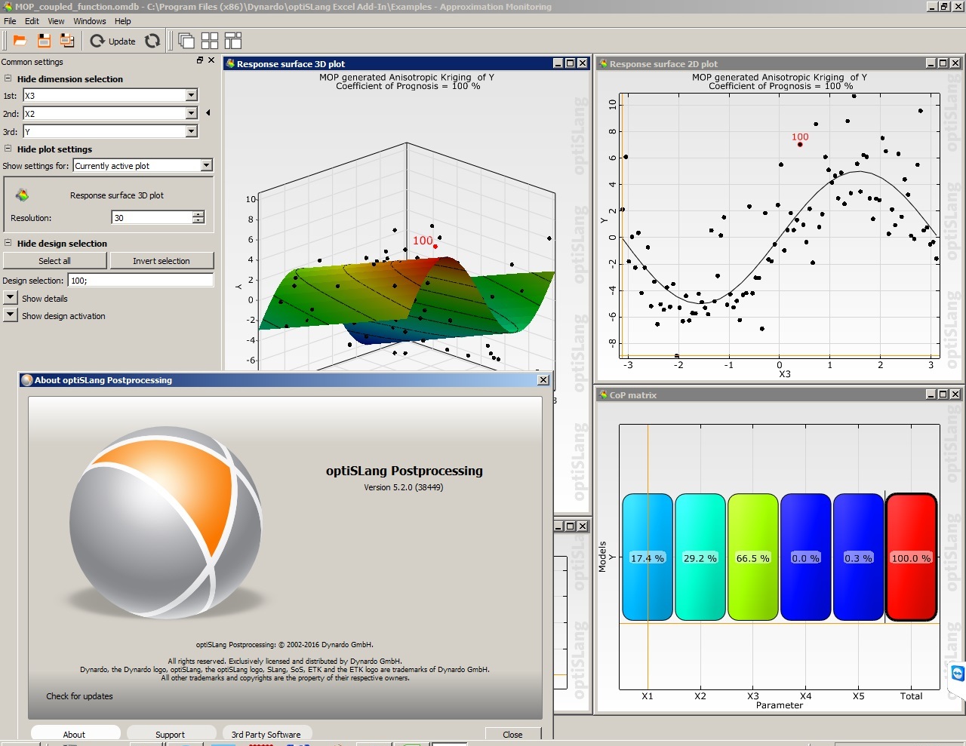Click the cascade windows layout icon

[186, 41]
